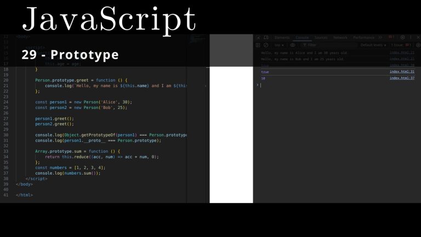421x237 pixels.
Task: Activate the inspect element picker icon
Action: pyautogui.click(x=258, y=38)
